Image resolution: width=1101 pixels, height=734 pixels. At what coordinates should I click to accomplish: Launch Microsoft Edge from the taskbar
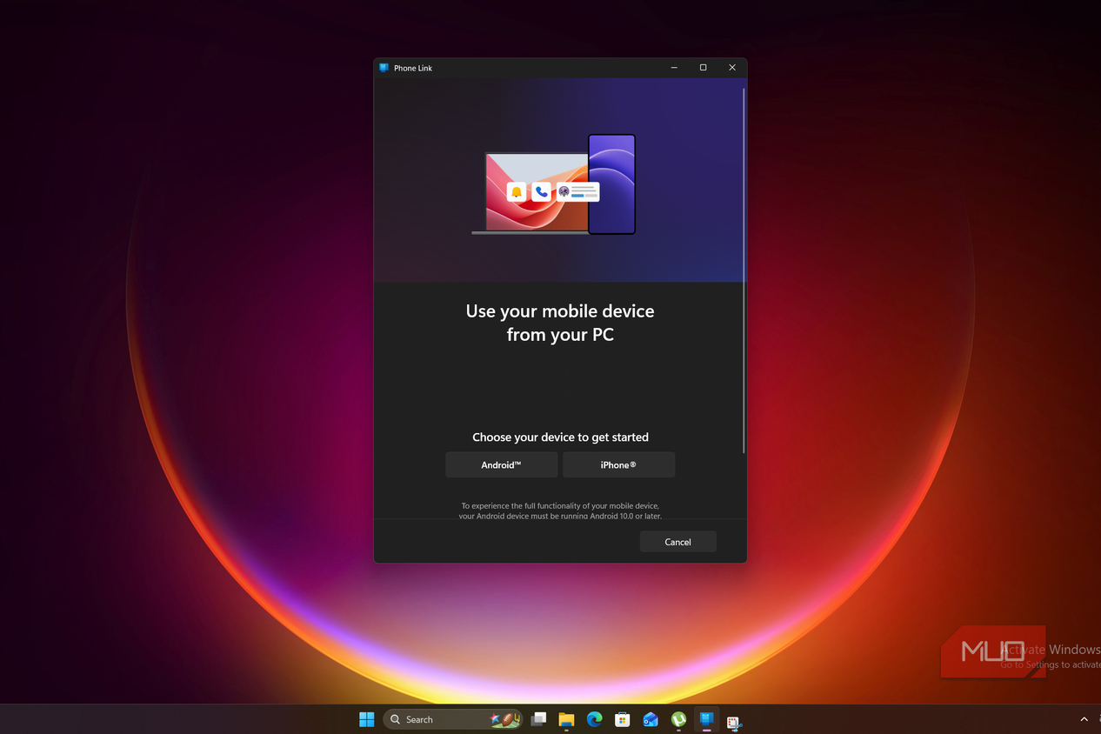(x=595, y=719)
